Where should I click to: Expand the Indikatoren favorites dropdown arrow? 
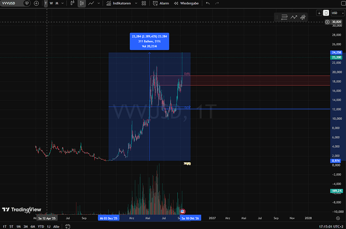[136, 4]
